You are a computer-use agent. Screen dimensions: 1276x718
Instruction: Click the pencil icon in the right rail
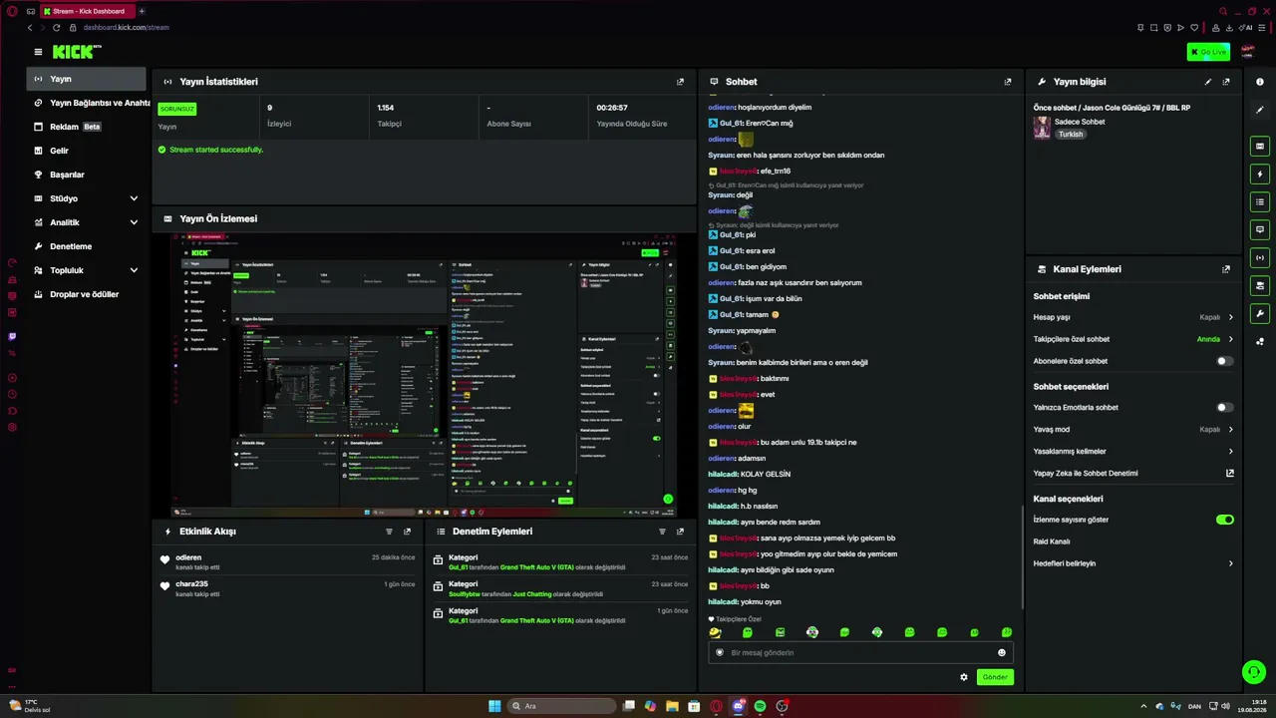[x=1260, y=110]
